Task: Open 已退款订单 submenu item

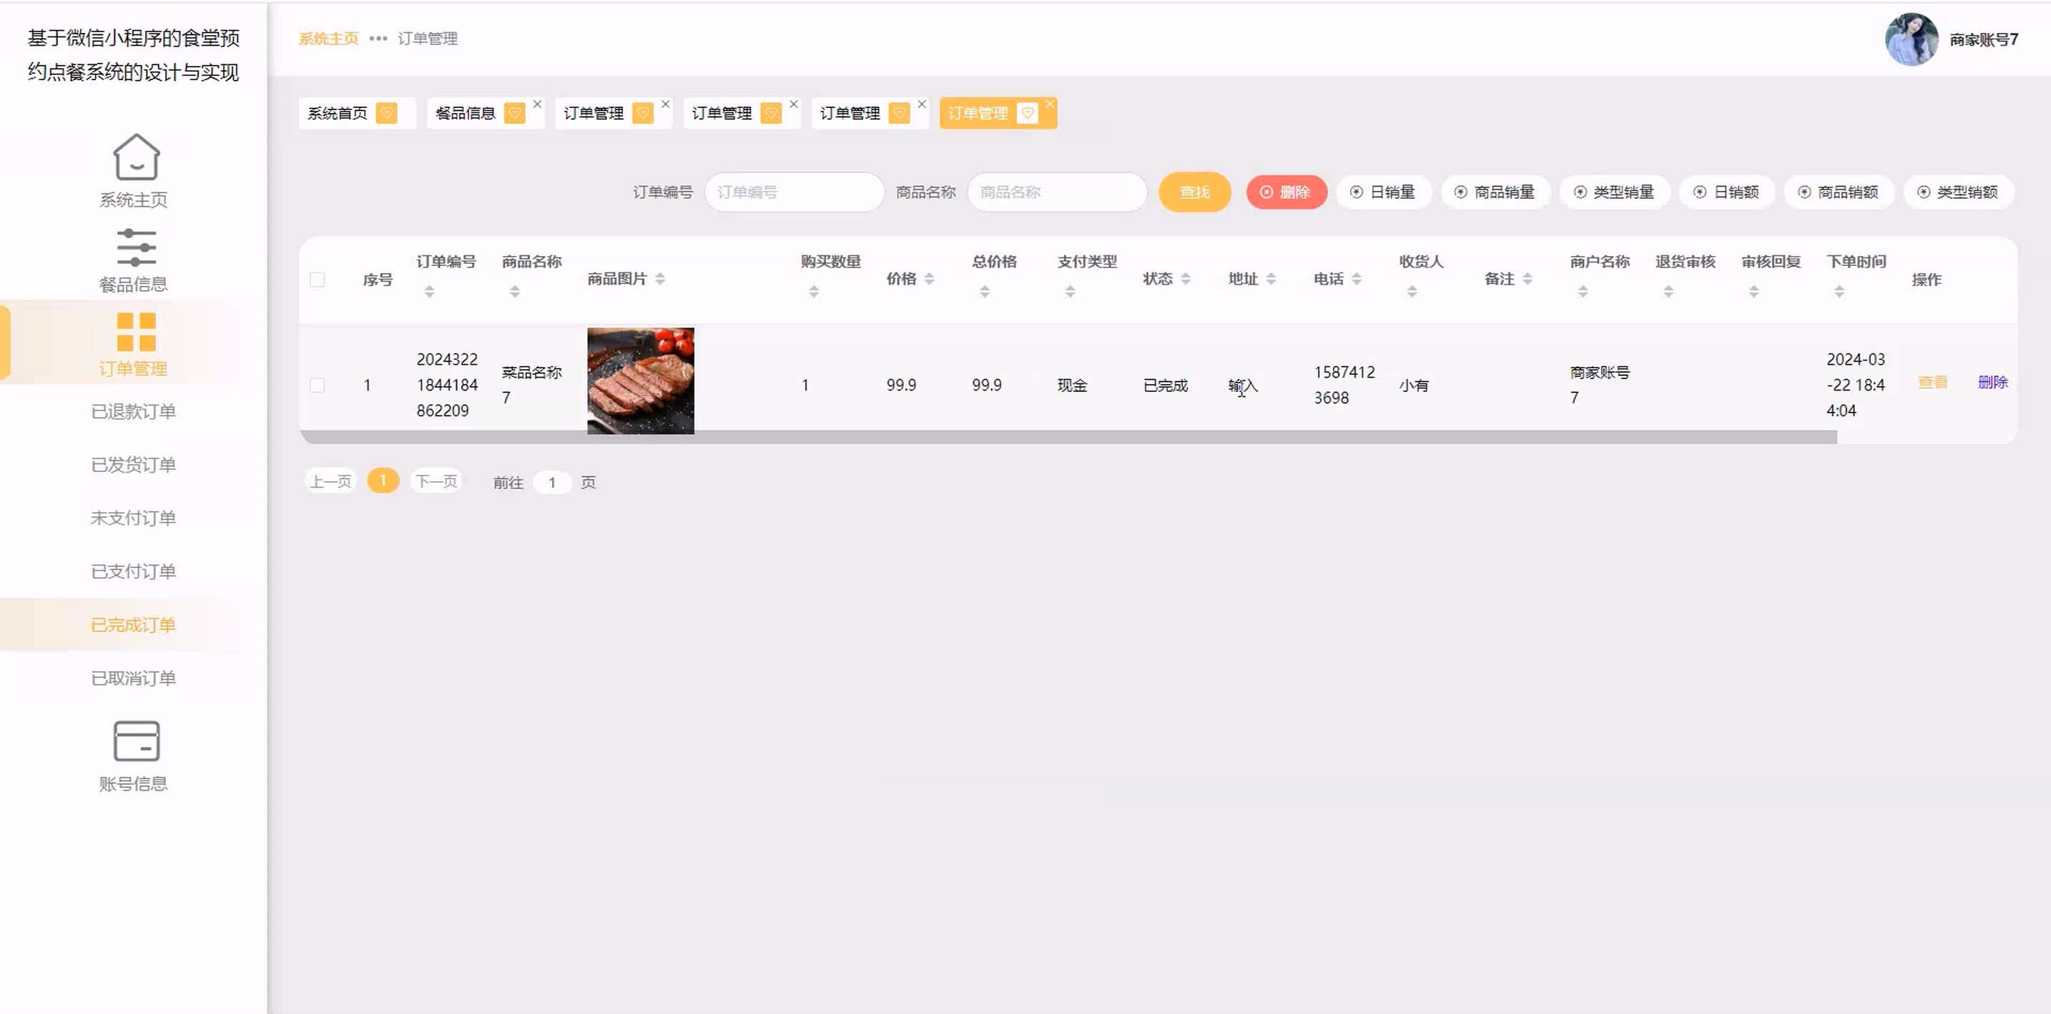Action: pos(133,411)
